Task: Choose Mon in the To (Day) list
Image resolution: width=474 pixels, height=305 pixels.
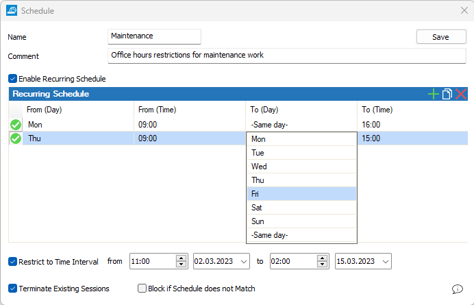Action: [301, 139]
